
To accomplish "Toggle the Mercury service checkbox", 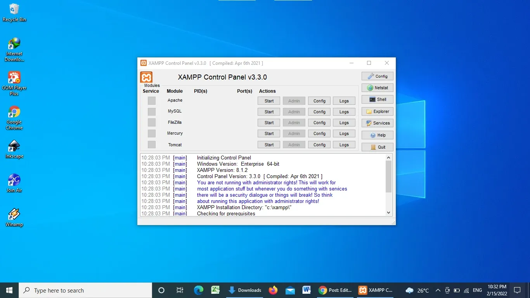I will (x=152, y=133).
